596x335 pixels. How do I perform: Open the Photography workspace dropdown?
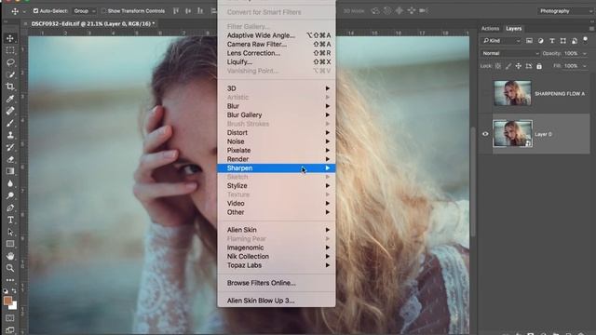pyautogui.click(x=565, y=11)
